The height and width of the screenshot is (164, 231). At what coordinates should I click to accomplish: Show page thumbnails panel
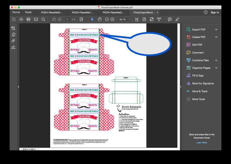click(13, 35)
